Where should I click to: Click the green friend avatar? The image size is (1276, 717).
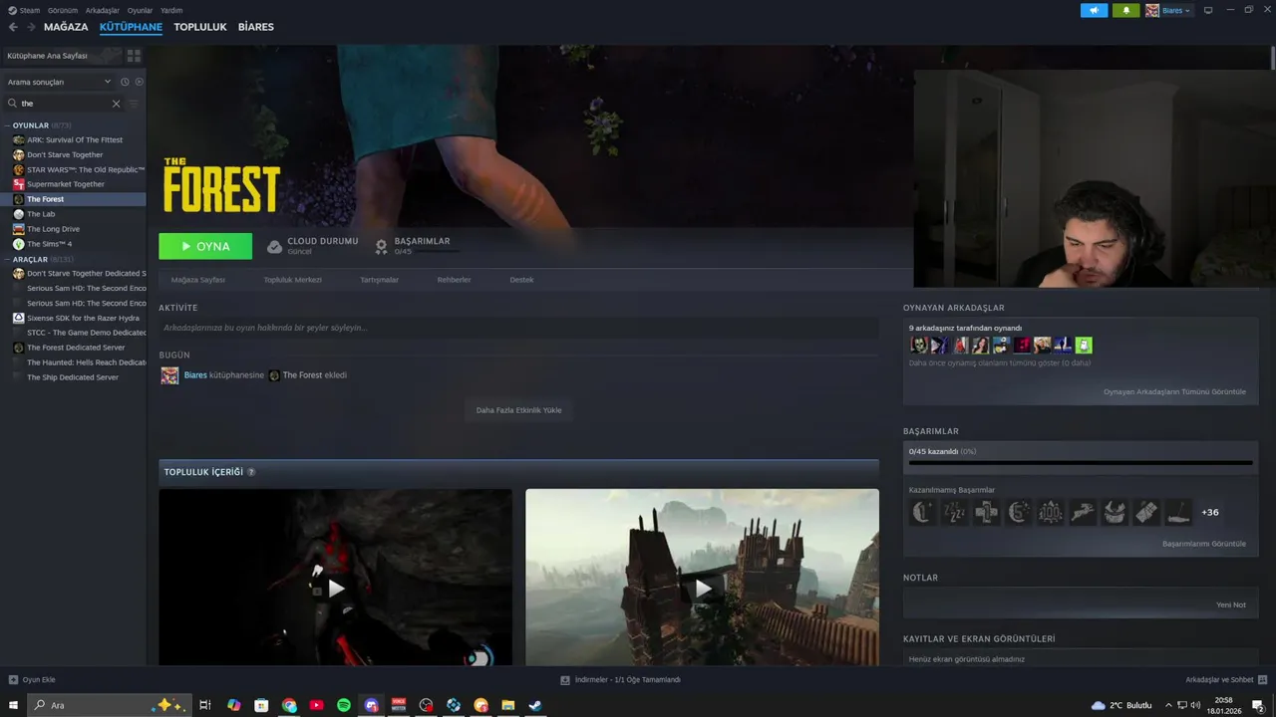pyautogui.click(x=1084, y=346)
